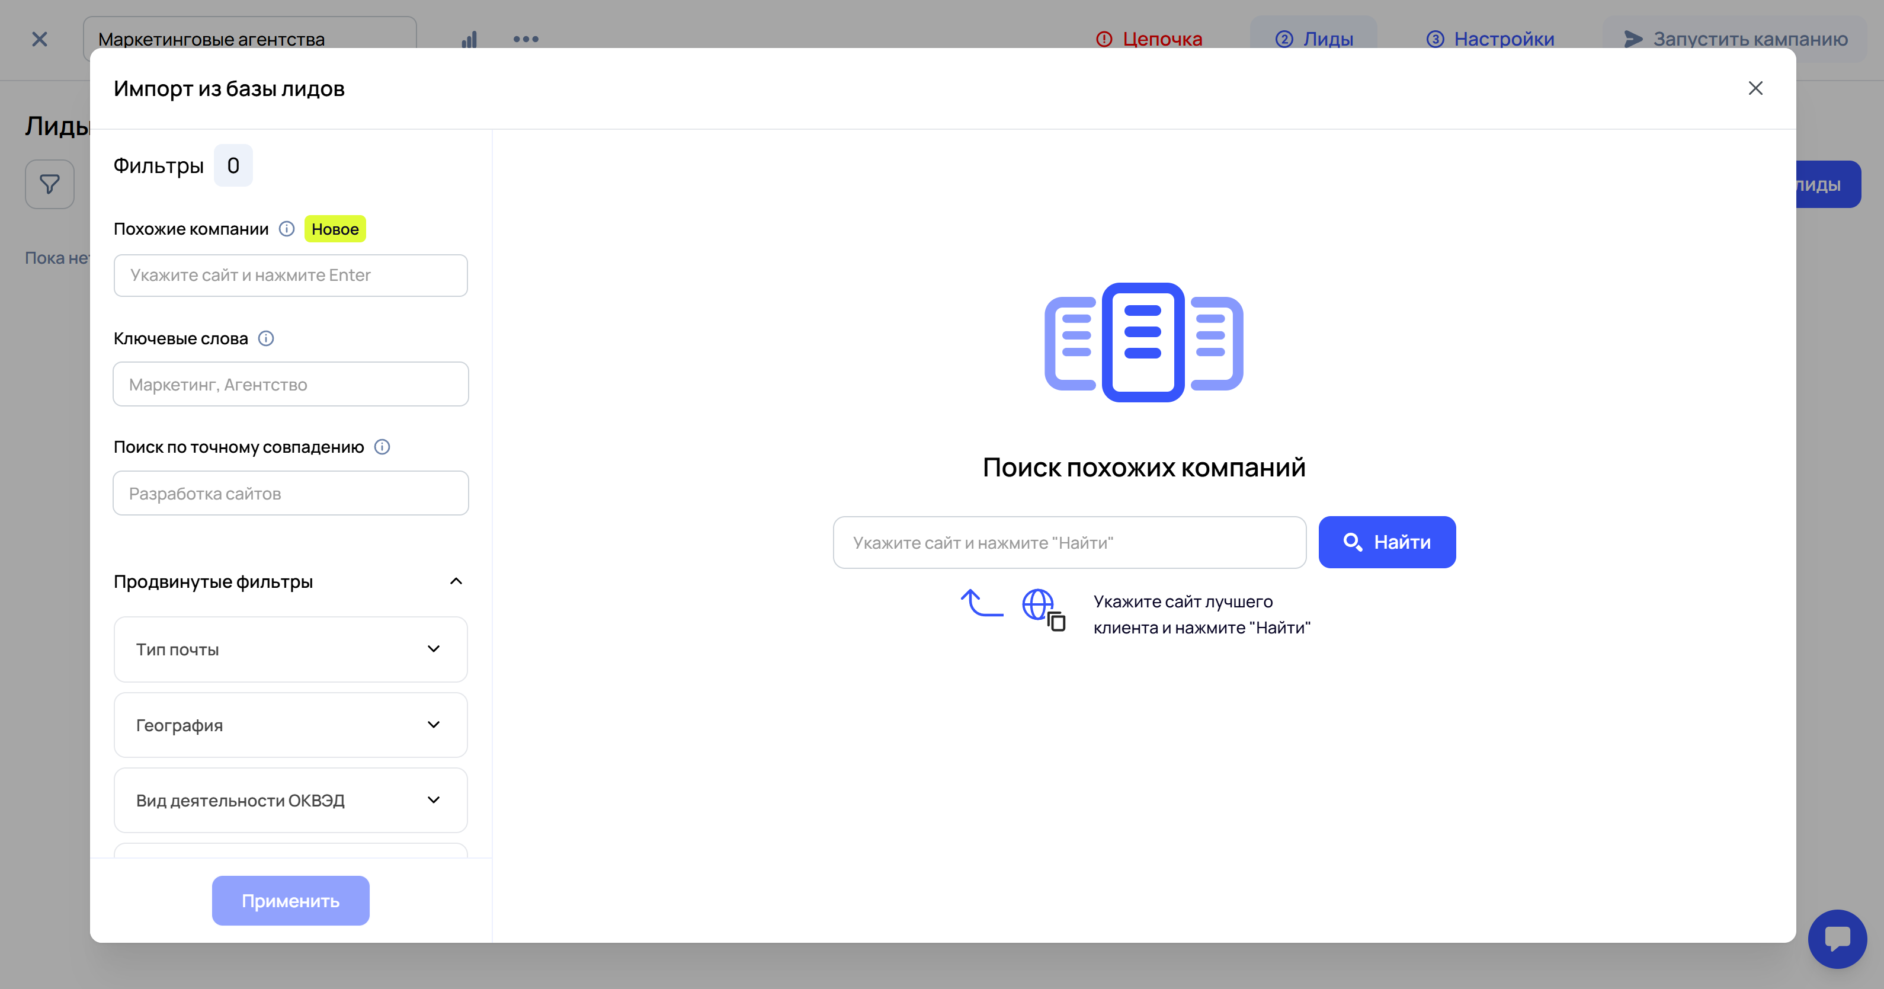Switch to the Лиды step tab

point(1313,40)
